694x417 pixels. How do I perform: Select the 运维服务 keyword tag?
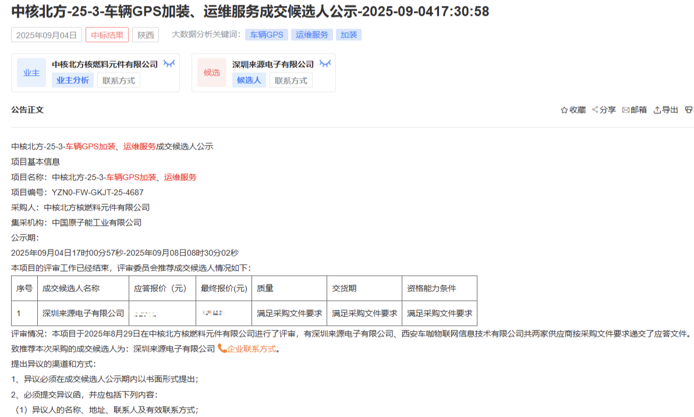coord(311,35)
